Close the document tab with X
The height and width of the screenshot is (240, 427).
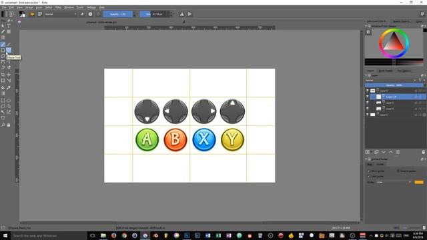coord(184,22)
